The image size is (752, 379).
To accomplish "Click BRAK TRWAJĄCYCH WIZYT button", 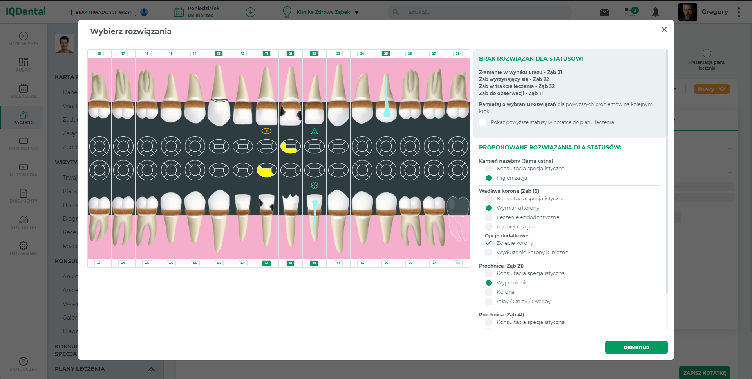I will tap(104, 12).
